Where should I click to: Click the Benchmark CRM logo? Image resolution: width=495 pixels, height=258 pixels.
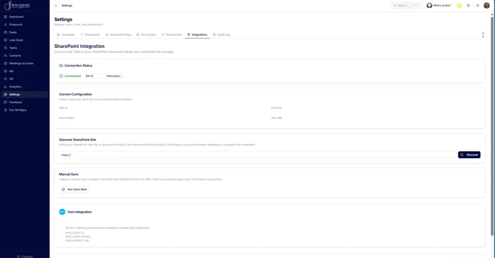tap(17, 6)
